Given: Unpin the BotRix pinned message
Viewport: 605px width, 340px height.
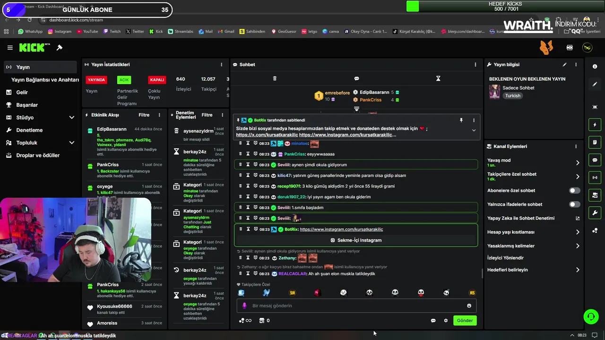Looking at the screenshot, I should 461,120.
